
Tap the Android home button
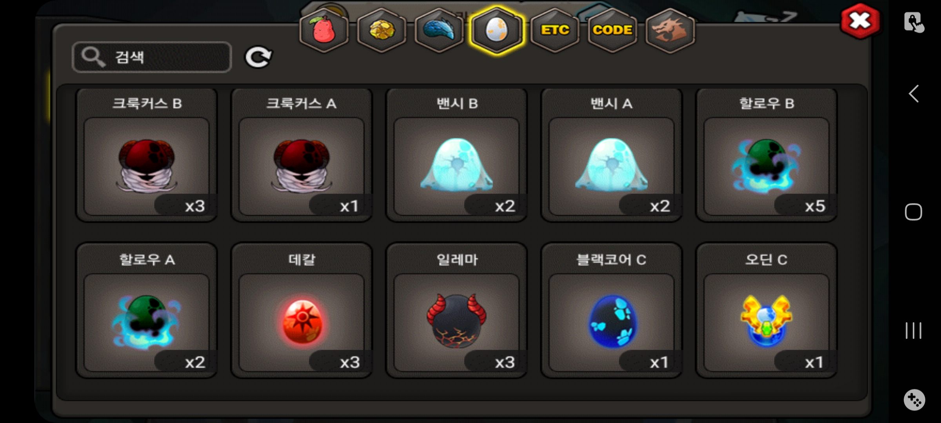click(914, 212)
